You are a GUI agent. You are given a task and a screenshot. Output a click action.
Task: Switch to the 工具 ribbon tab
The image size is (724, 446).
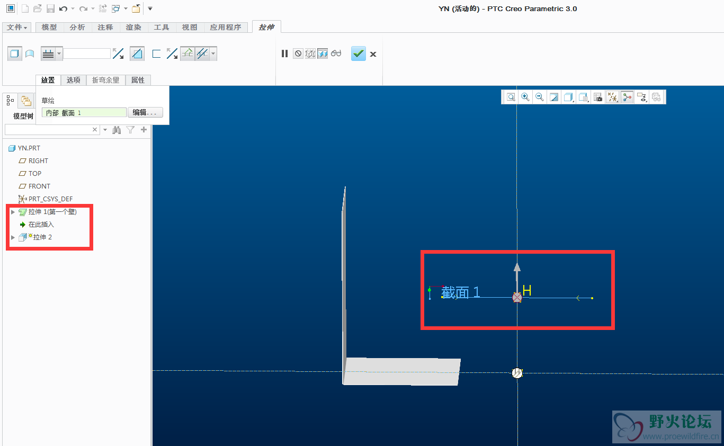[162, 27]
